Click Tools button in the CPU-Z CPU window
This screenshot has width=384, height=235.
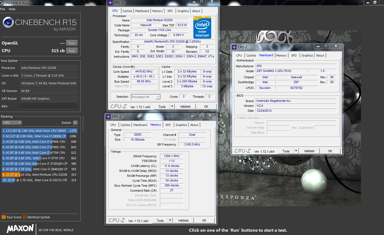(x=162, y=107)
